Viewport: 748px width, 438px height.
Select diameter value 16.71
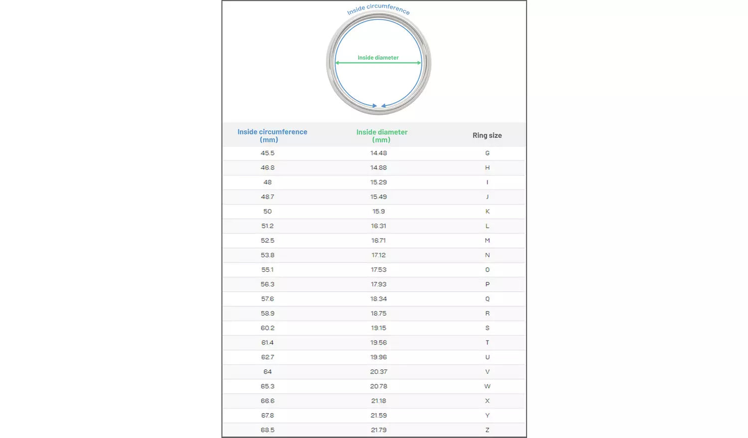[378, 240]
